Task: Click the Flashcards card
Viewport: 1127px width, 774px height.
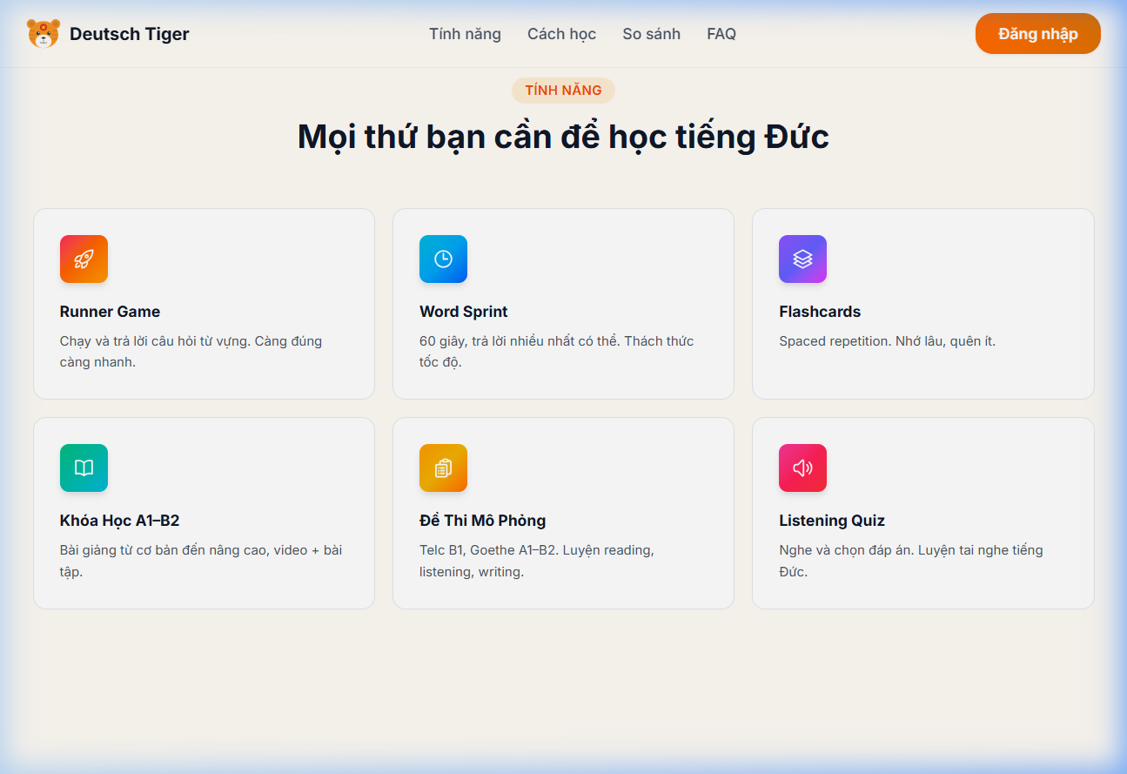Action: click(922, 303)
